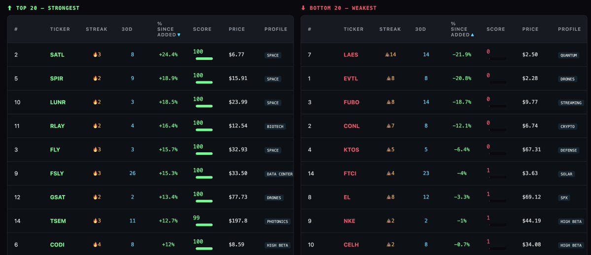This screenshot has height=255, width=591.
Task: Click the poop streak icon in LAES row
Action: [387, 55]
